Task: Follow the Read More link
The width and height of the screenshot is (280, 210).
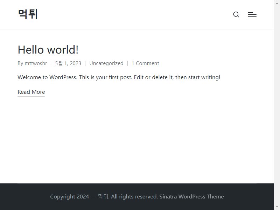Action: (x=31, y=92)
